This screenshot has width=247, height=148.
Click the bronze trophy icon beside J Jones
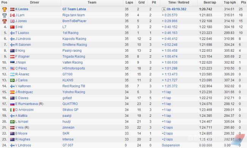click(x=5, y=21)
